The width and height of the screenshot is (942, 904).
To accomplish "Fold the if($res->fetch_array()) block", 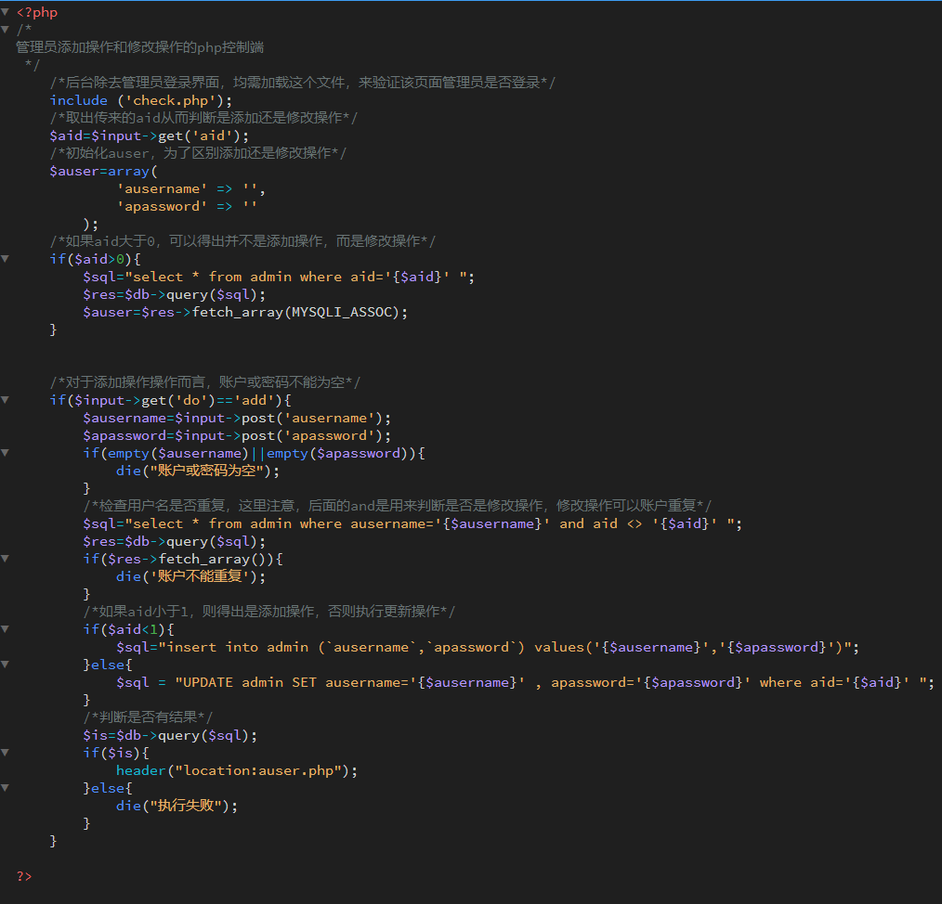I will click(5, 559).
